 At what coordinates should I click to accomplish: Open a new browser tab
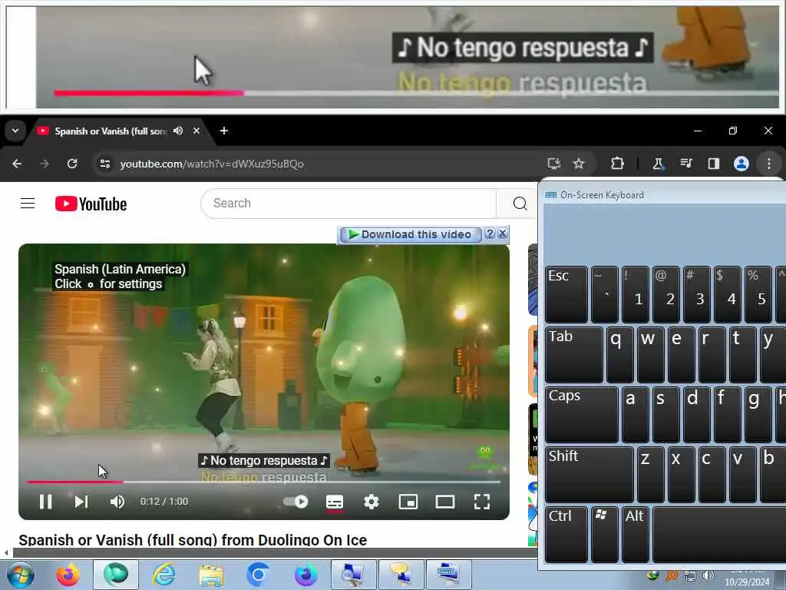224,131
